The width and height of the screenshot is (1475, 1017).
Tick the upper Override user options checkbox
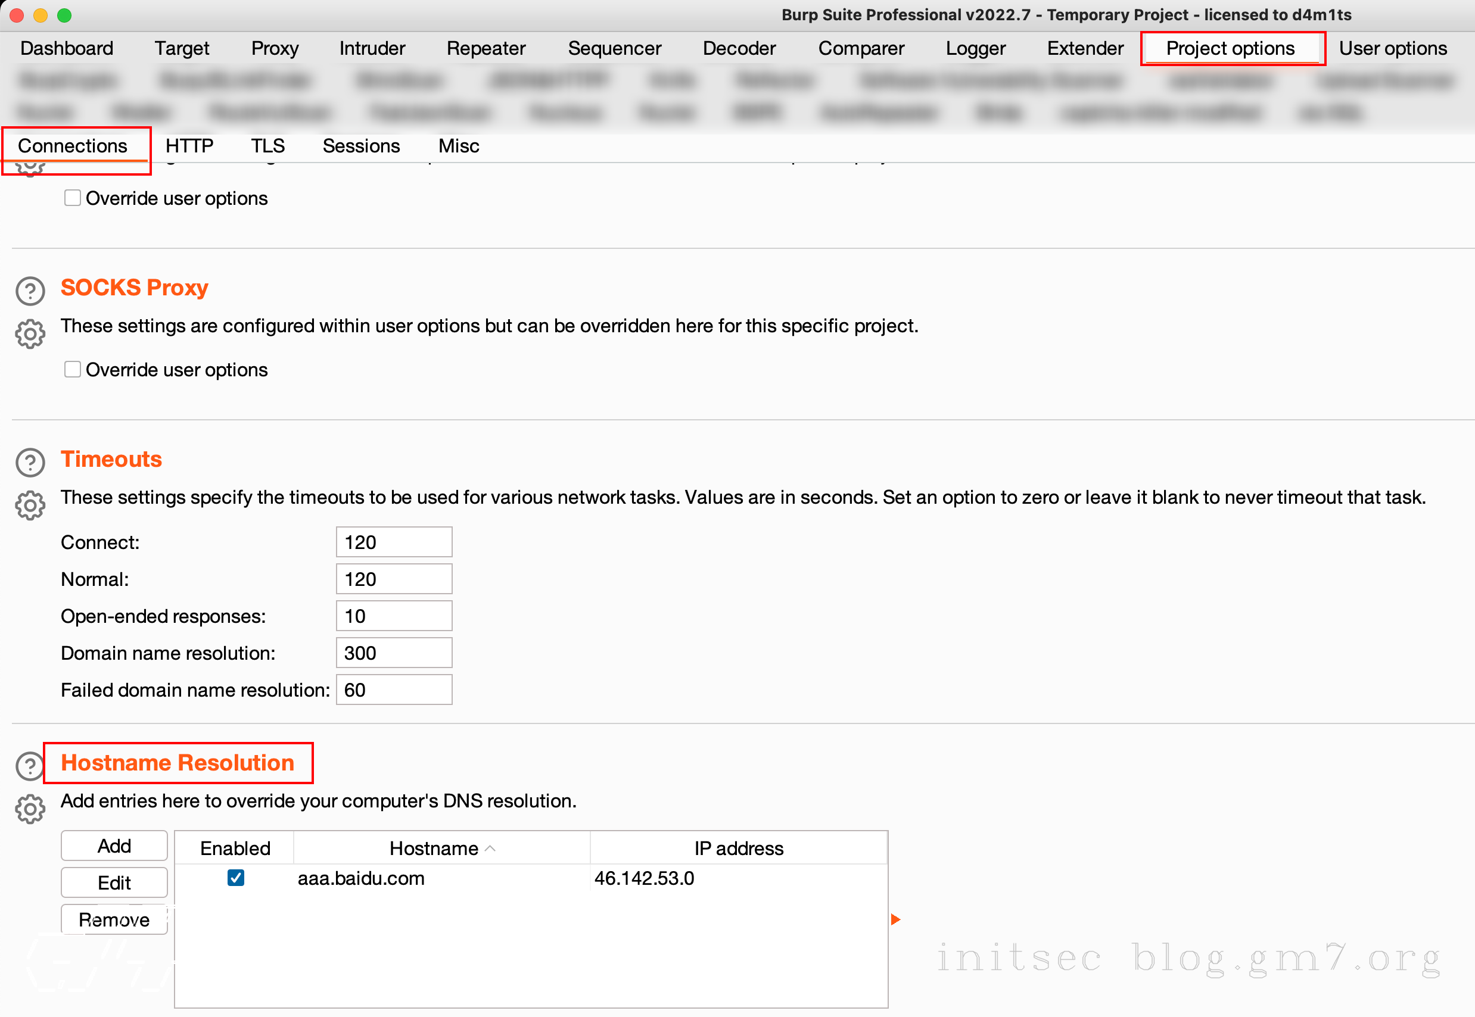click(x=73, y=198)
